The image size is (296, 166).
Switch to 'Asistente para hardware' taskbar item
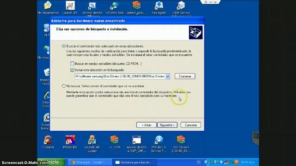tap(135, 162)
